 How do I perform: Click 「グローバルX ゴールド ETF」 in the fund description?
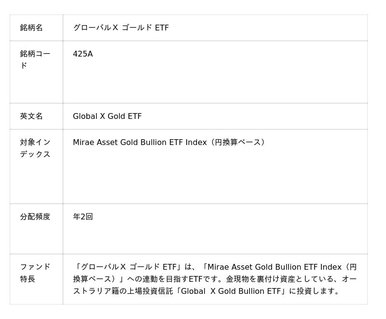pos(128,267)
